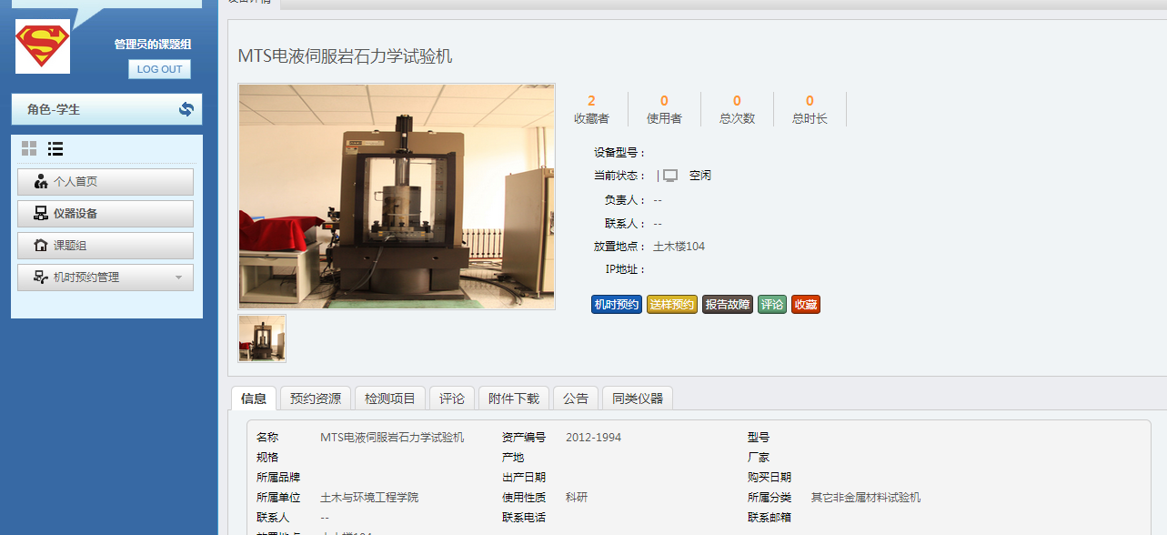This screenshot has width=1167, height=535.
Task: Switch to grid view icon in sidebar
Action: tap(29, 148)
